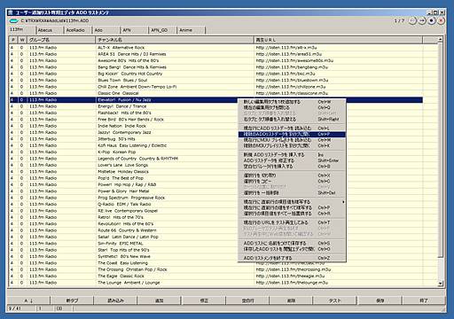Screen dimensions: 454x319
Task: Choose the Ctrl+S save ADD list with name entry
Action: pos(292,244)
